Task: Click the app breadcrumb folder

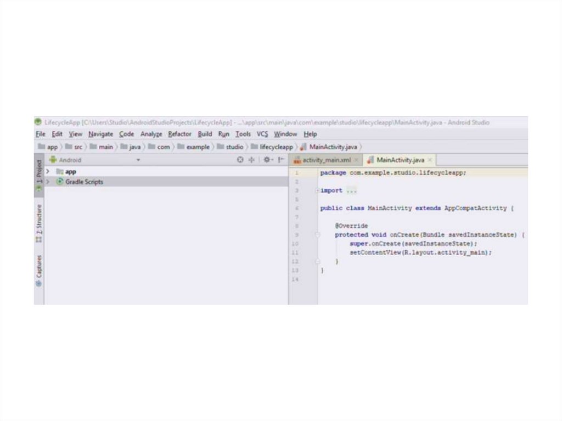Action: [x=48, y=147]
